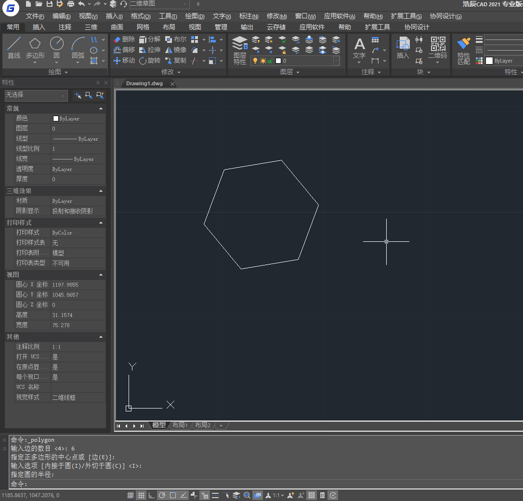
Task: Toggle annotation visibility icon with lightbulb
Action: [x=290, y=495]
